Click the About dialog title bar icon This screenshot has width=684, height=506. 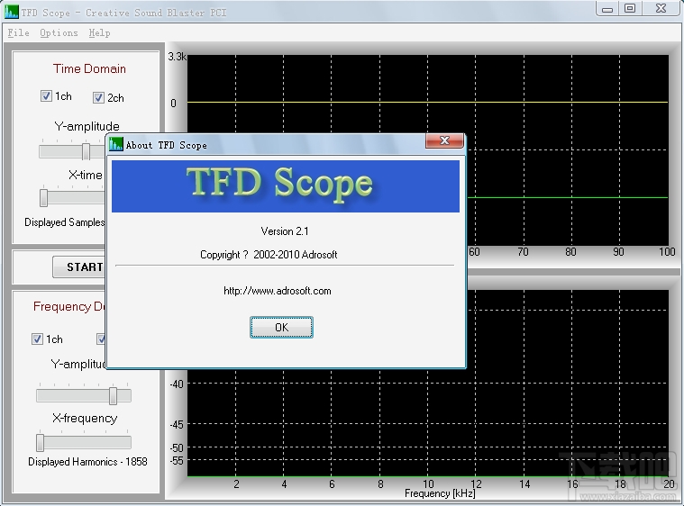click(x=115, y=144)
